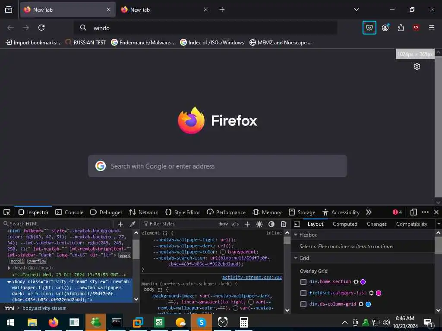Screen dimensions: 442x331
Task: Activate the element picker tool in DevTools
Action: click(7, 212)
